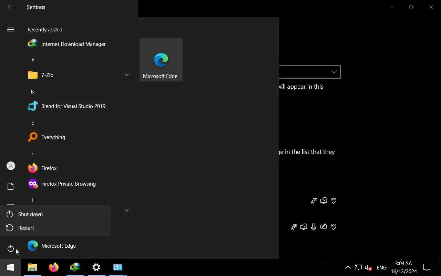The image size is (441, 276).
Task: Switch to Firefox on the taskbar
Action: coord(54,267)
